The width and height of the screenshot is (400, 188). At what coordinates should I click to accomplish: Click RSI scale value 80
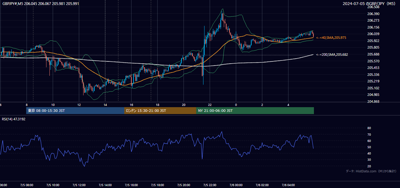point(369,128)
